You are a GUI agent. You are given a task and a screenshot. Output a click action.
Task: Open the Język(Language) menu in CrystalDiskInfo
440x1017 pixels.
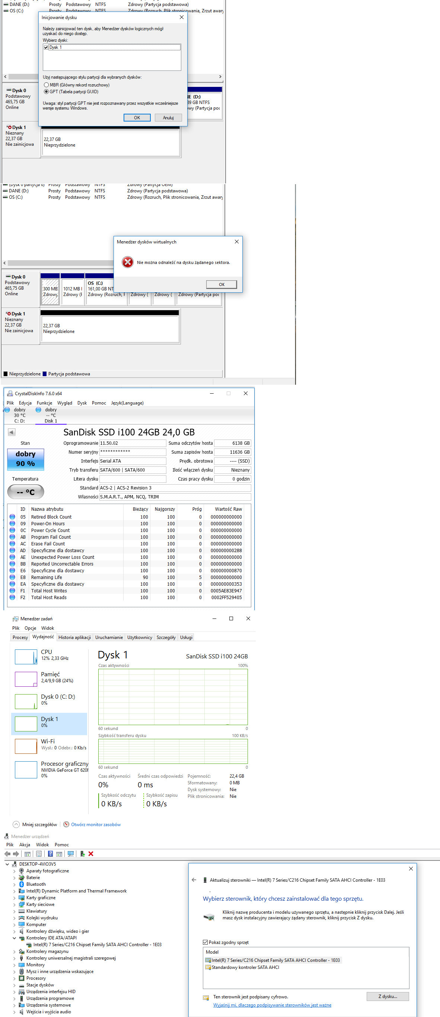(127, 403)
